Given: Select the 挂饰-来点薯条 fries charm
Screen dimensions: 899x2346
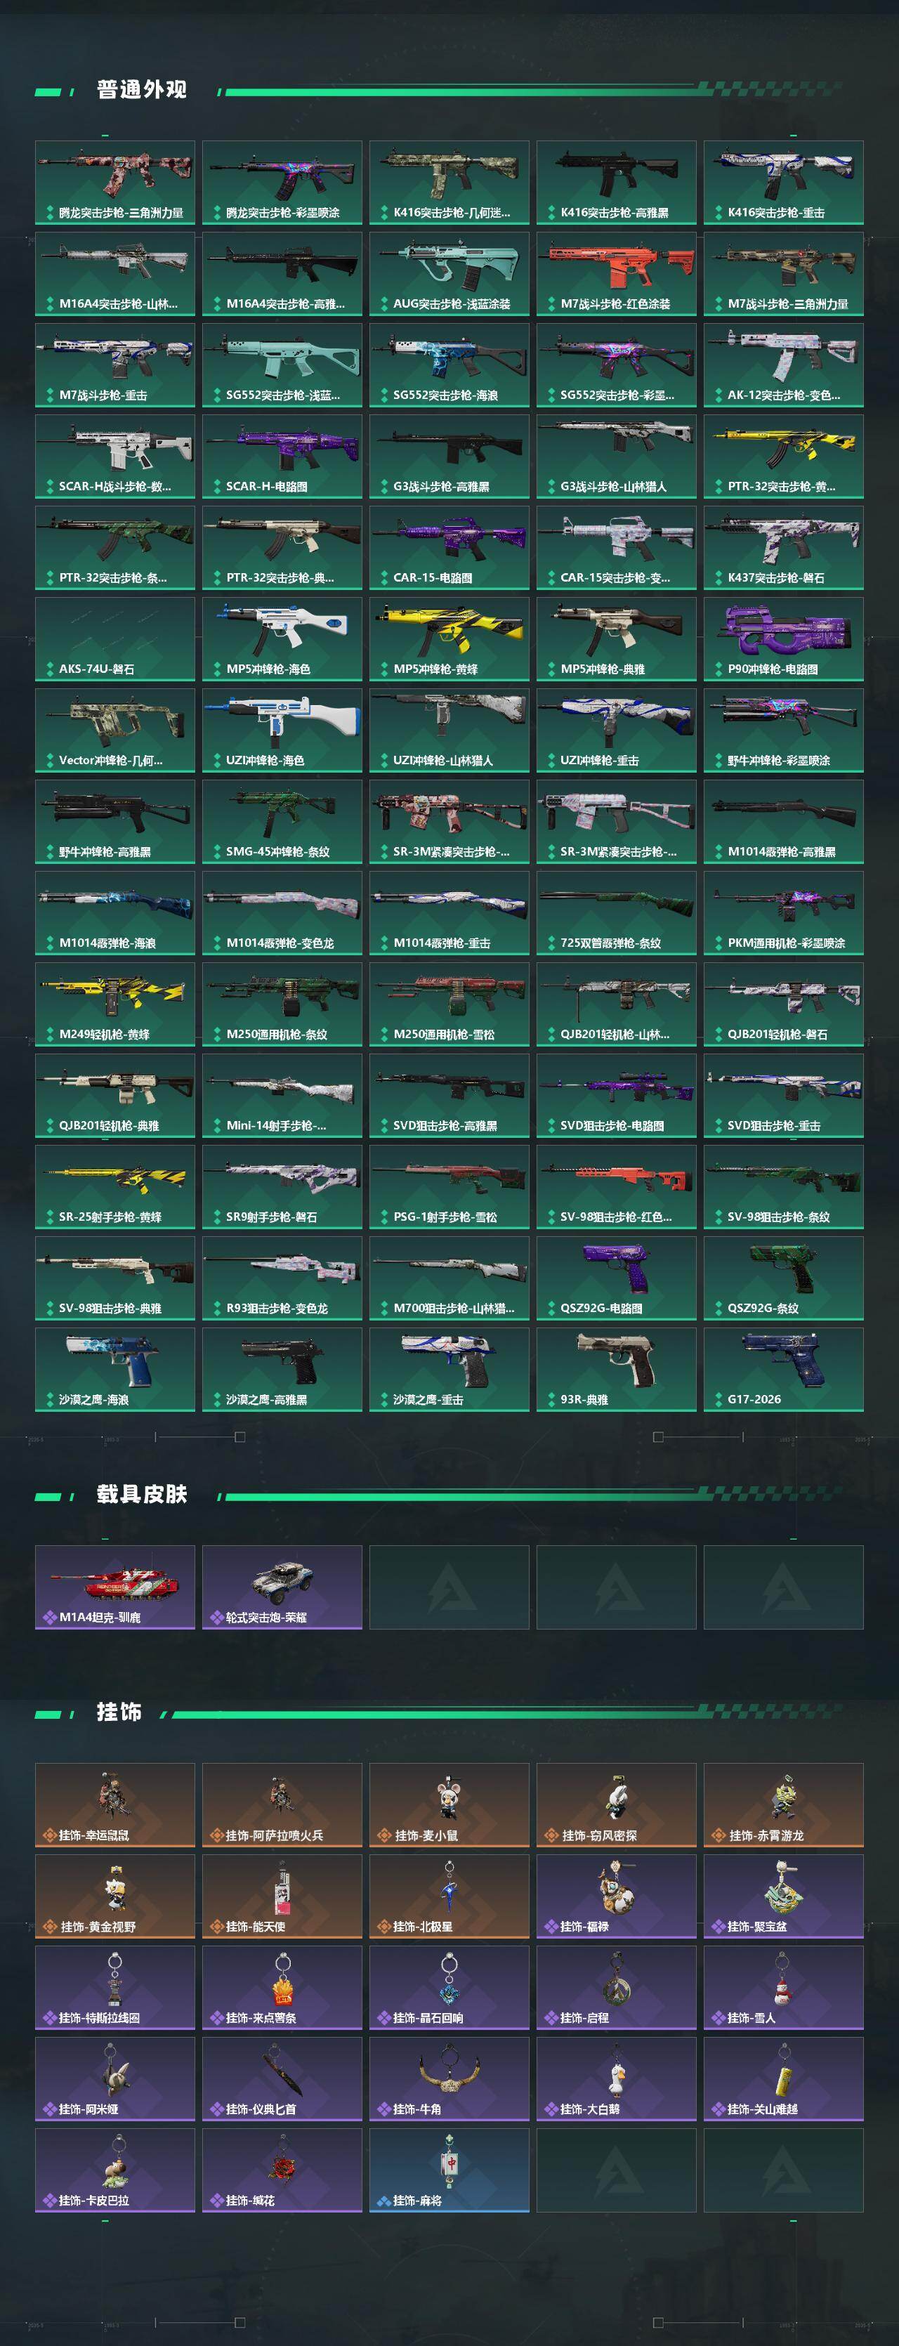Looking at the screenshot, I should coord(282,1987).
